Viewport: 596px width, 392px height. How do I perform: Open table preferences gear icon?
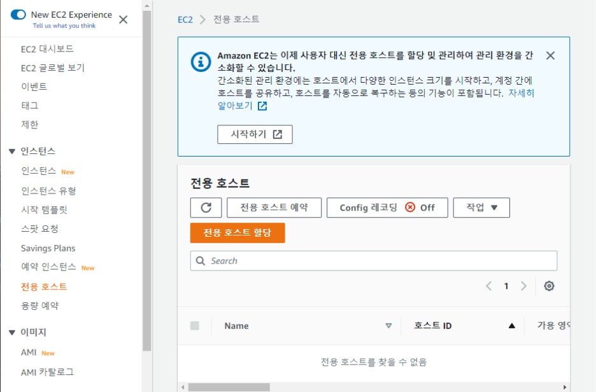549,286
